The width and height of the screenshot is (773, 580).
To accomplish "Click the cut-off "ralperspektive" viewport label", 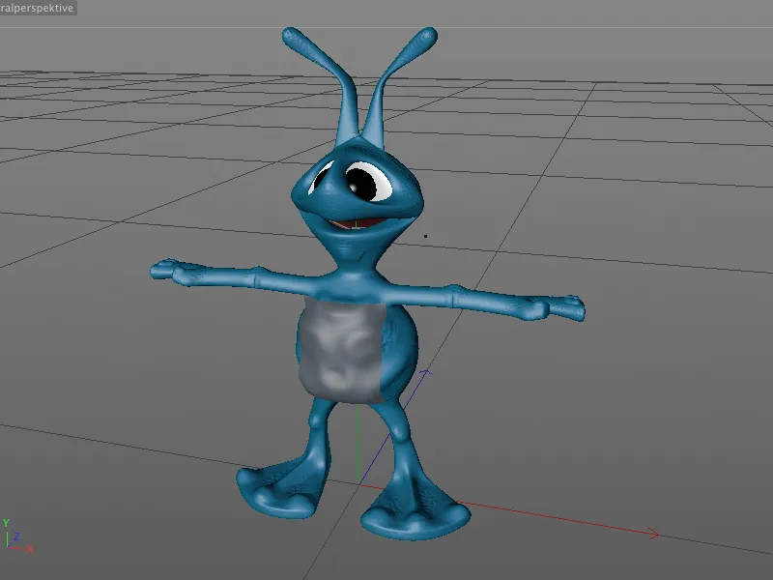I will 38,8.
